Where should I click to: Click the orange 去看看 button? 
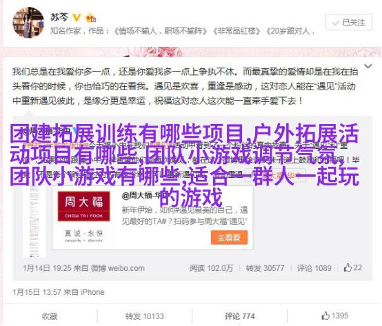pos(229,237)
